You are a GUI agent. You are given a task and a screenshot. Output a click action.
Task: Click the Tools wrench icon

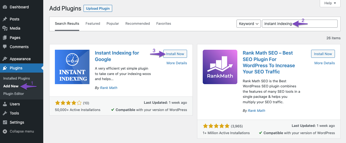coord(5,113)
